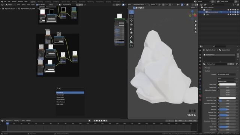Open the Keying popover in timeline
Viewport: 240px width, 135px height.
click(17, 121)
